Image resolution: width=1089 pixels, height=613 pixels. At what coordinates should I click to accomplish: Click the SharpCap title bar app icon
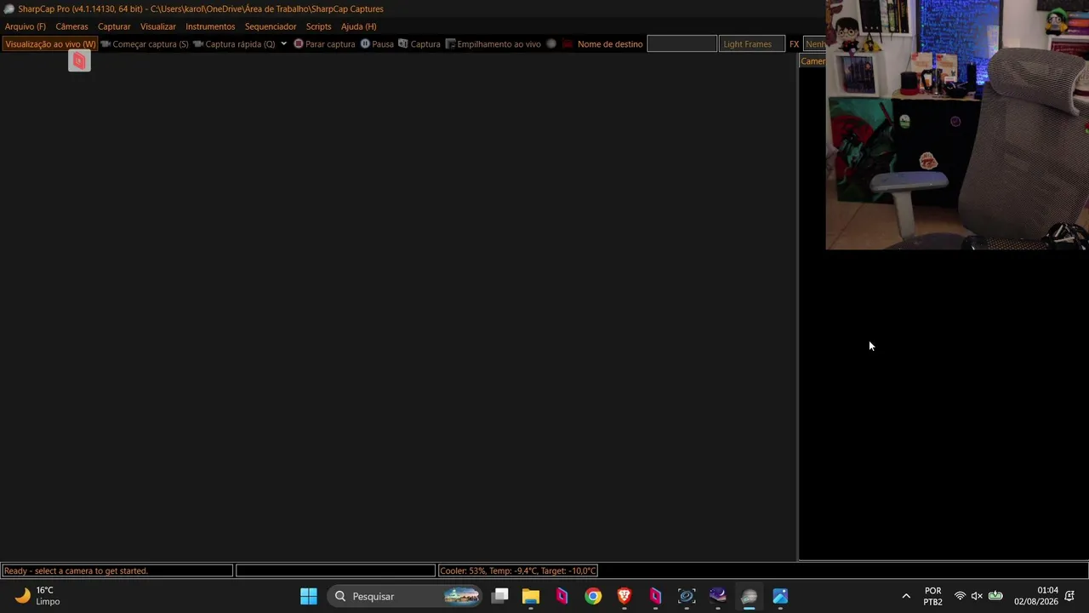tap(9, 9)
